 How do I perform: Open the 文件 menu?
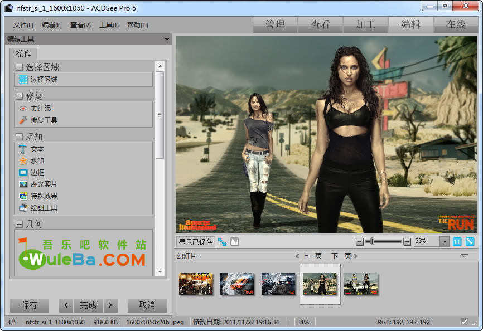[23, 25]
